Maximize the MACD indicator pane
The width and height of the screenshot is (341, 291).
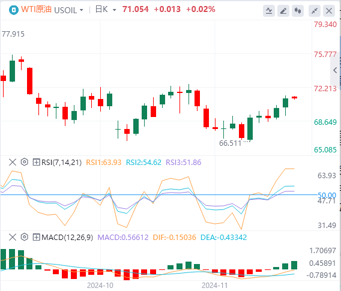[x=36, y=237]
